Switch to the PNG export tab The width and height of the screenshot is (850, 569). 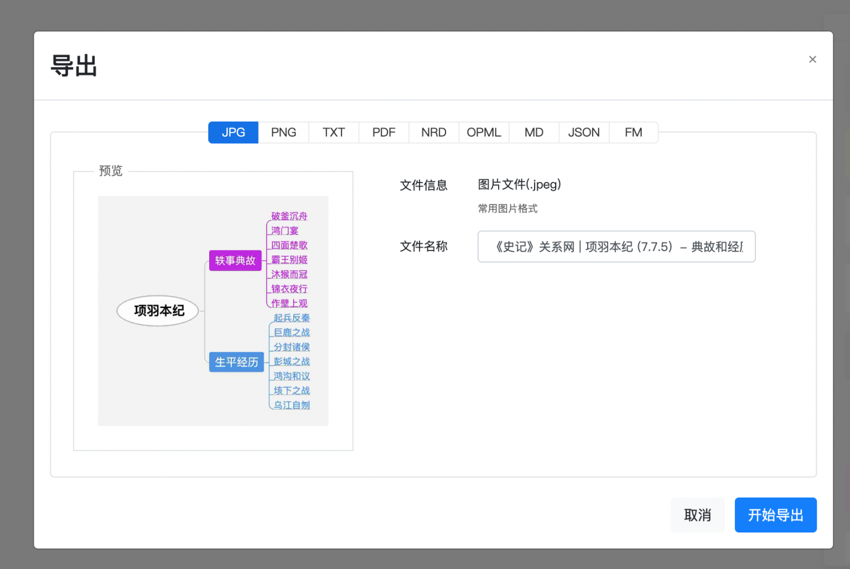point(283,132)
